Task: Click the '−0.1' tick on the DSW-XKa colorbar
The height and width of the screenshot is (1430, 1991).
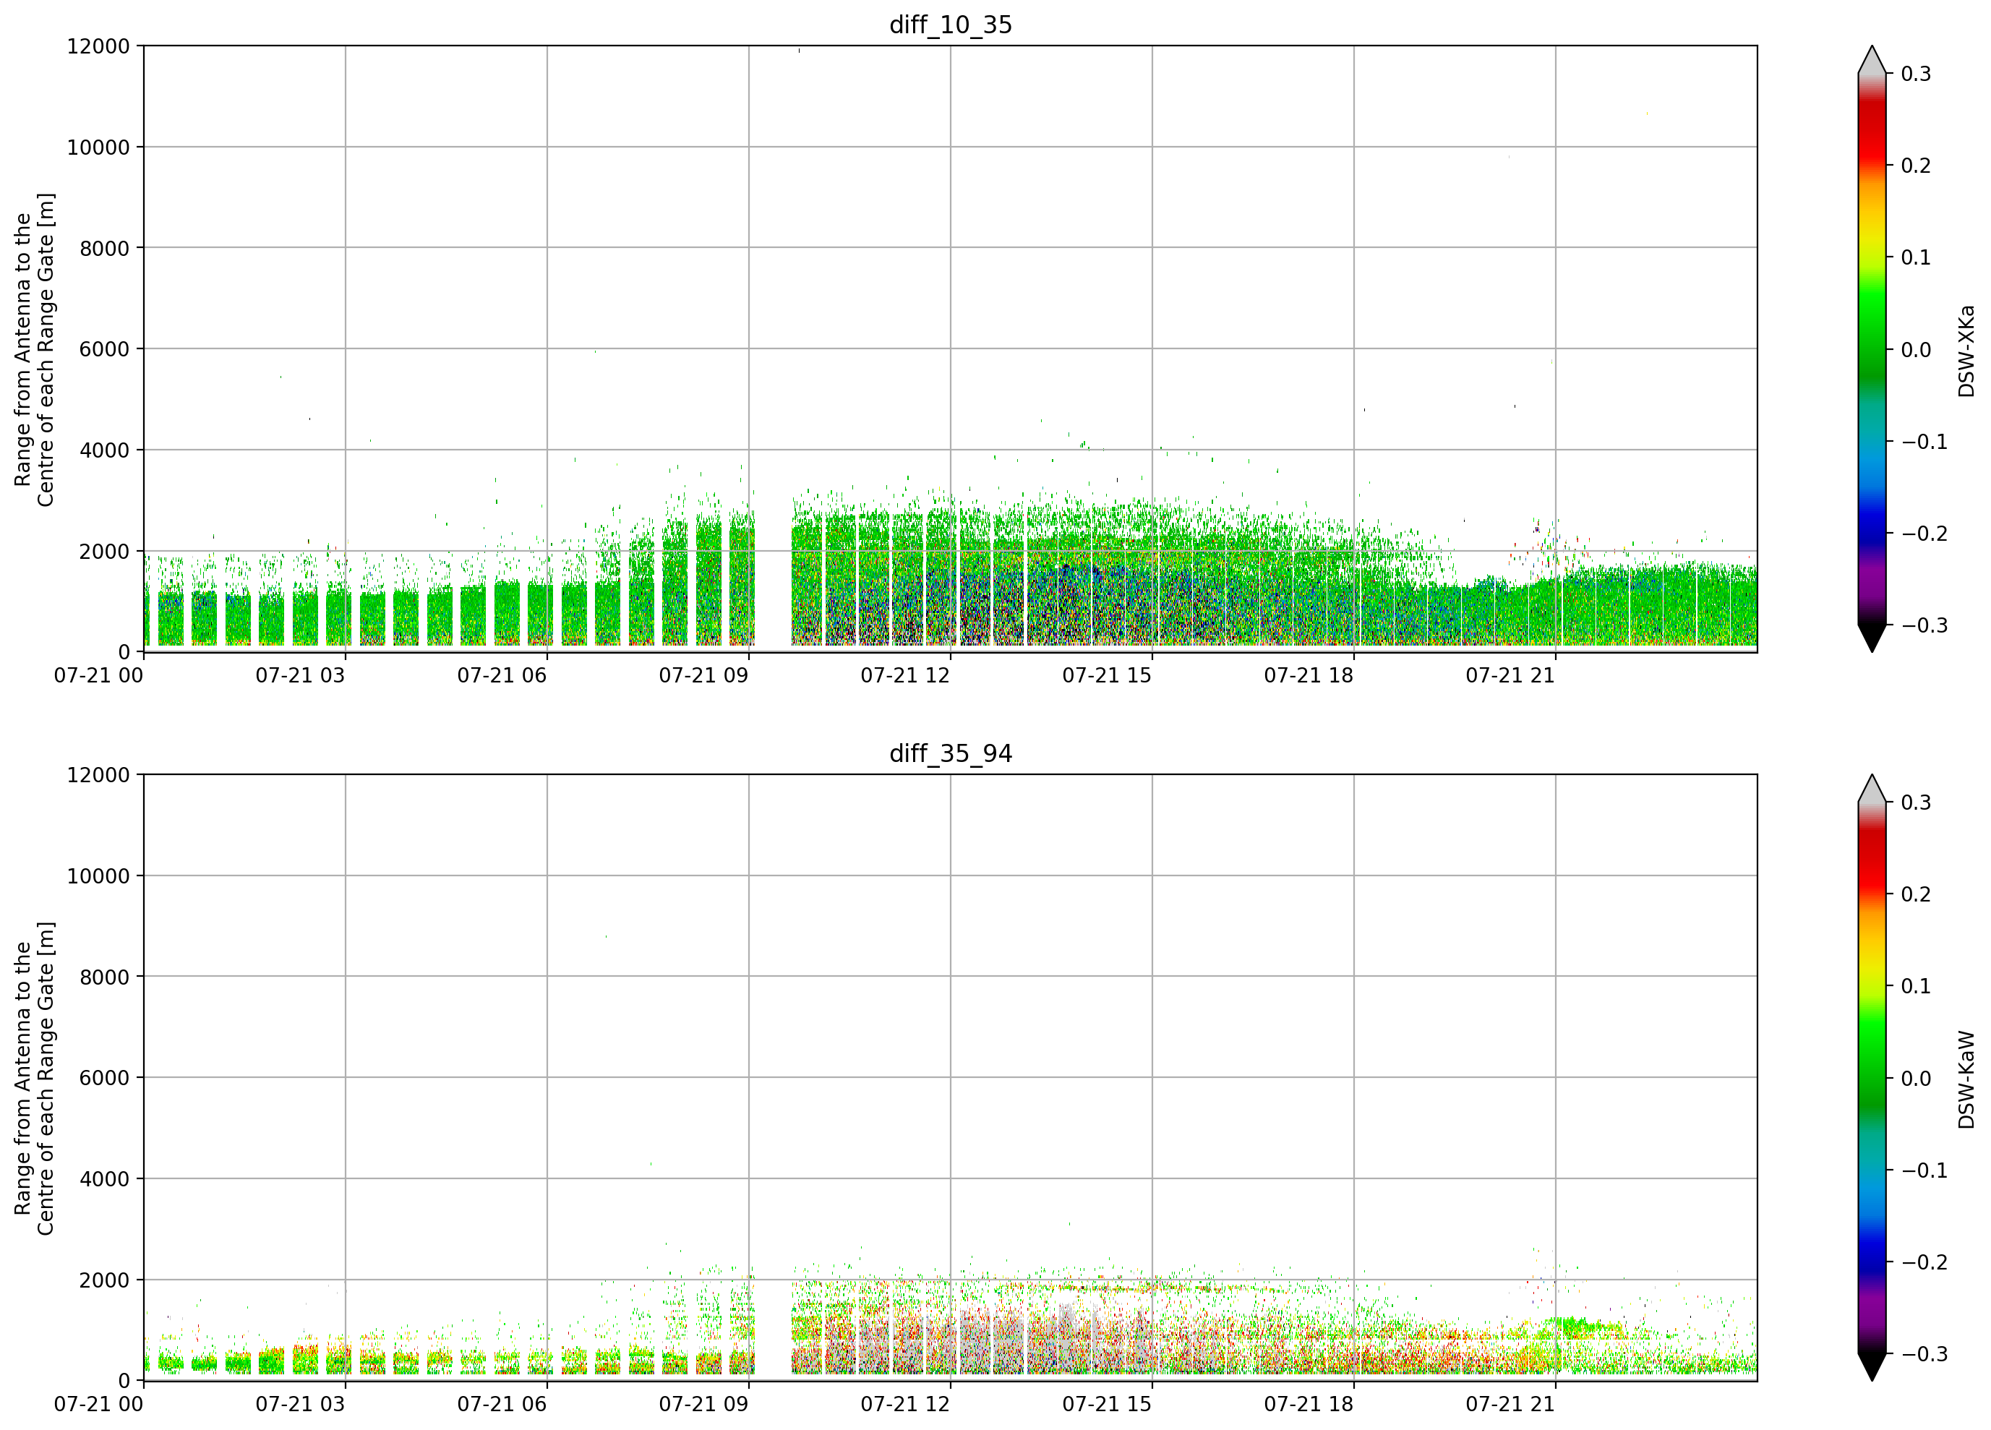Action: point(1924,442)
